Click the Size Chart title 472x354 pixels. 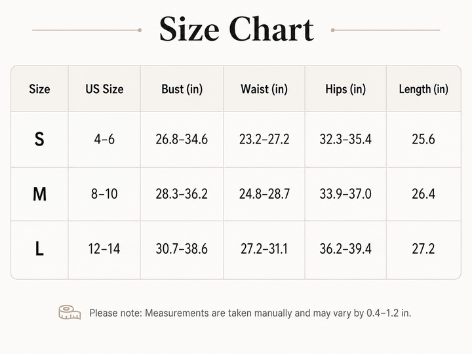(236, 29)
